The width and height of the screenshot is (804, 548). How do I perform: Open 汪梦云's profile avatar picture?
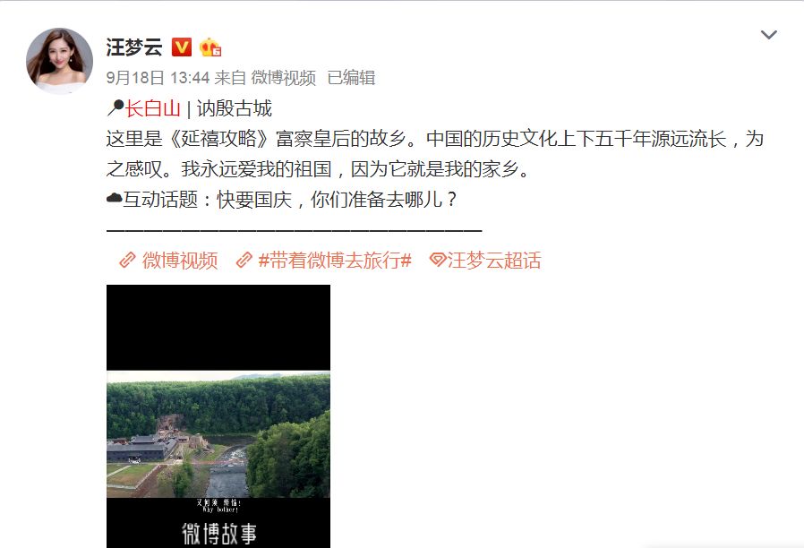[59, 61]
